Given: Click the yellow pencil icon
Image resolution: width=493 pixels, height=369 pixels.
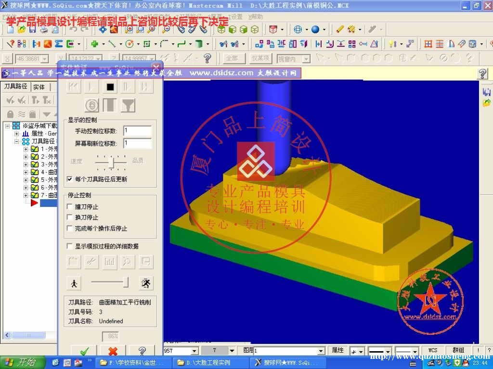Looking at the screenshot, I should (x=339, y=29).
